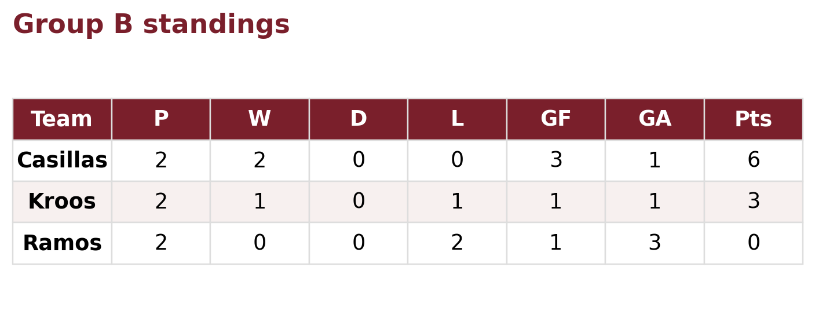This screenshot has width=815, height=318.
Task: Select Casillas played cell
Action: point(161,160)
